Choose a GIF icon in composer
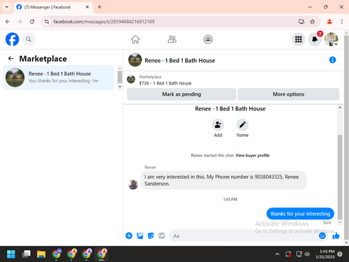Viewport: 349px width, 262px height. [x=161, y=235]
